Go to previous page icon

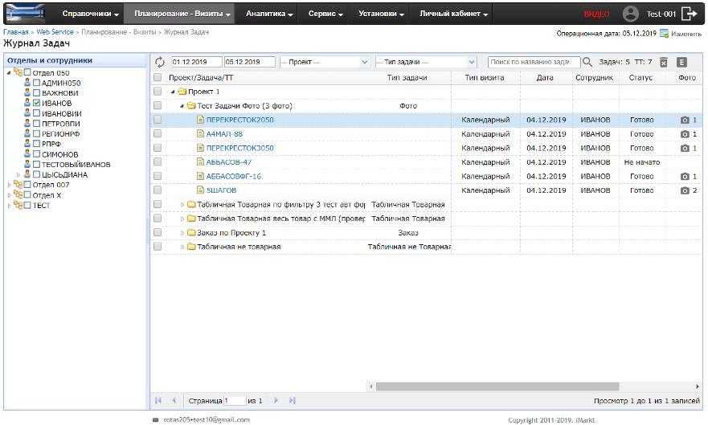[174, 400]
